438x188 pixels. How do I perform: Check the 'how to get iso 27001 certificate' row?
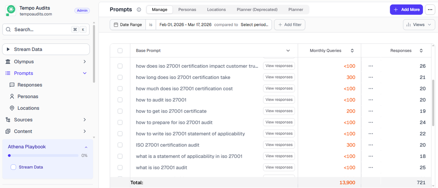(120, 111)
